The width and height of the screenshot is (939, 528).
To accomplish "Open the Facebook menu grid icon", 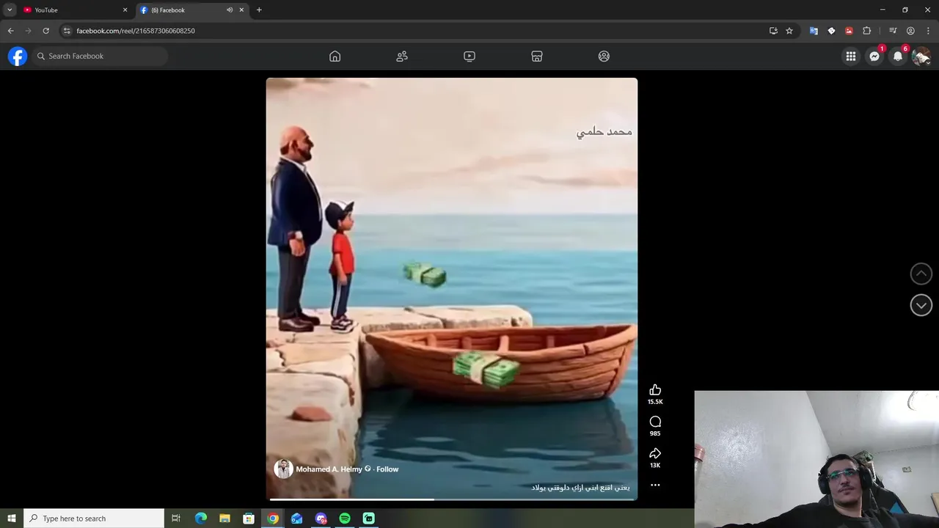I will [x=851, y=56].
